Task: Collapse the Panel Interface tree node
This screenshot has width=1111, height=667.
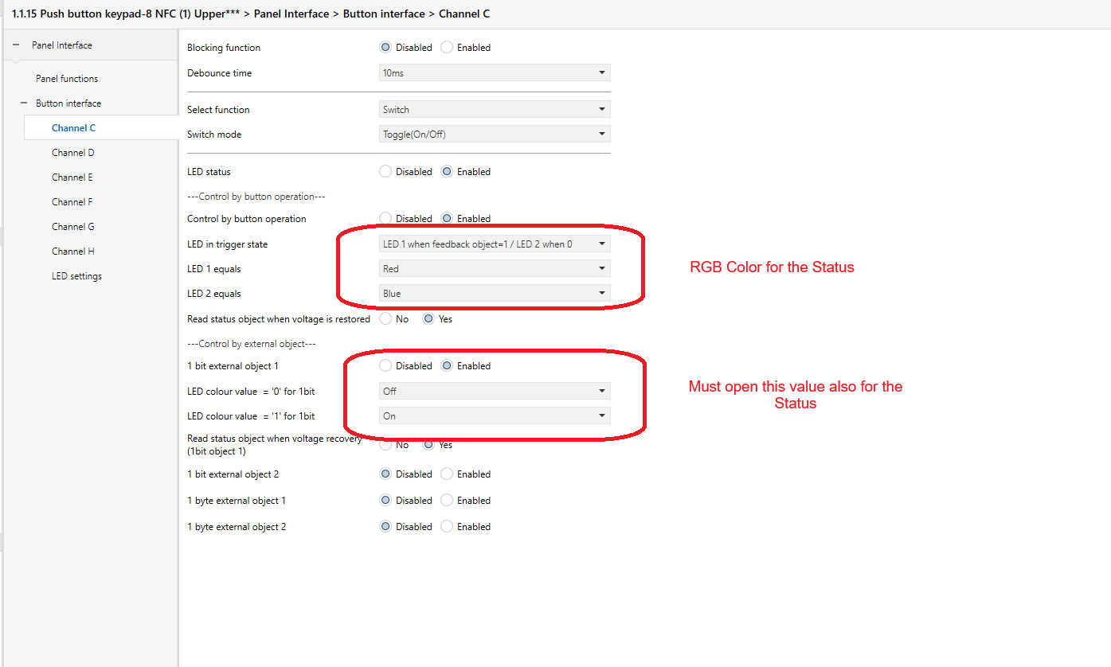Action: (x=16, y=45)
